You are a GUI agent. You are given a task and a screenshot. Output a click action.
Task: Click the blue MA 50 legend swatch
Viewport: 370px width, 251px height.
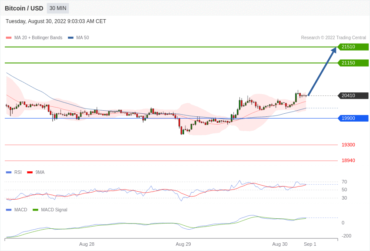coord(71,38)
